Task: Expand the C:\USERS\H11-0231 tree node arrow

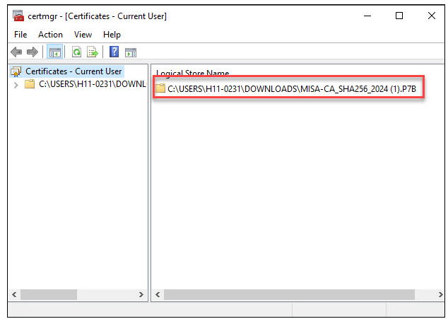Action: [16, 84]
